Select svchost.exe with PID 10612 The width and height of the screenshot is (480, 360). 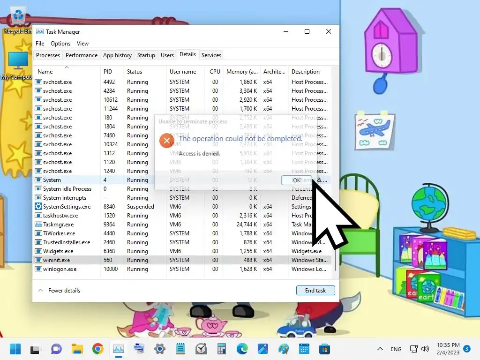pyautogui.click(x=182, y=99)
